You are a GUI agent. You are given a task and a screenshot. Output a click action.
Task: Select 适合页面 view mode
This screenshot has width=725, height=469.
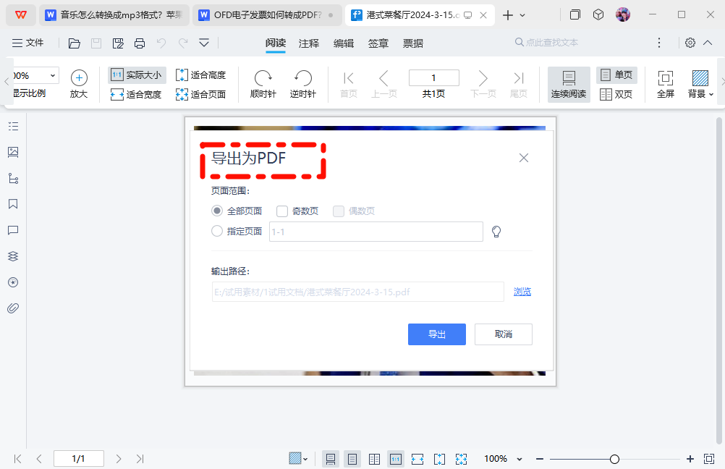point(200,94)
